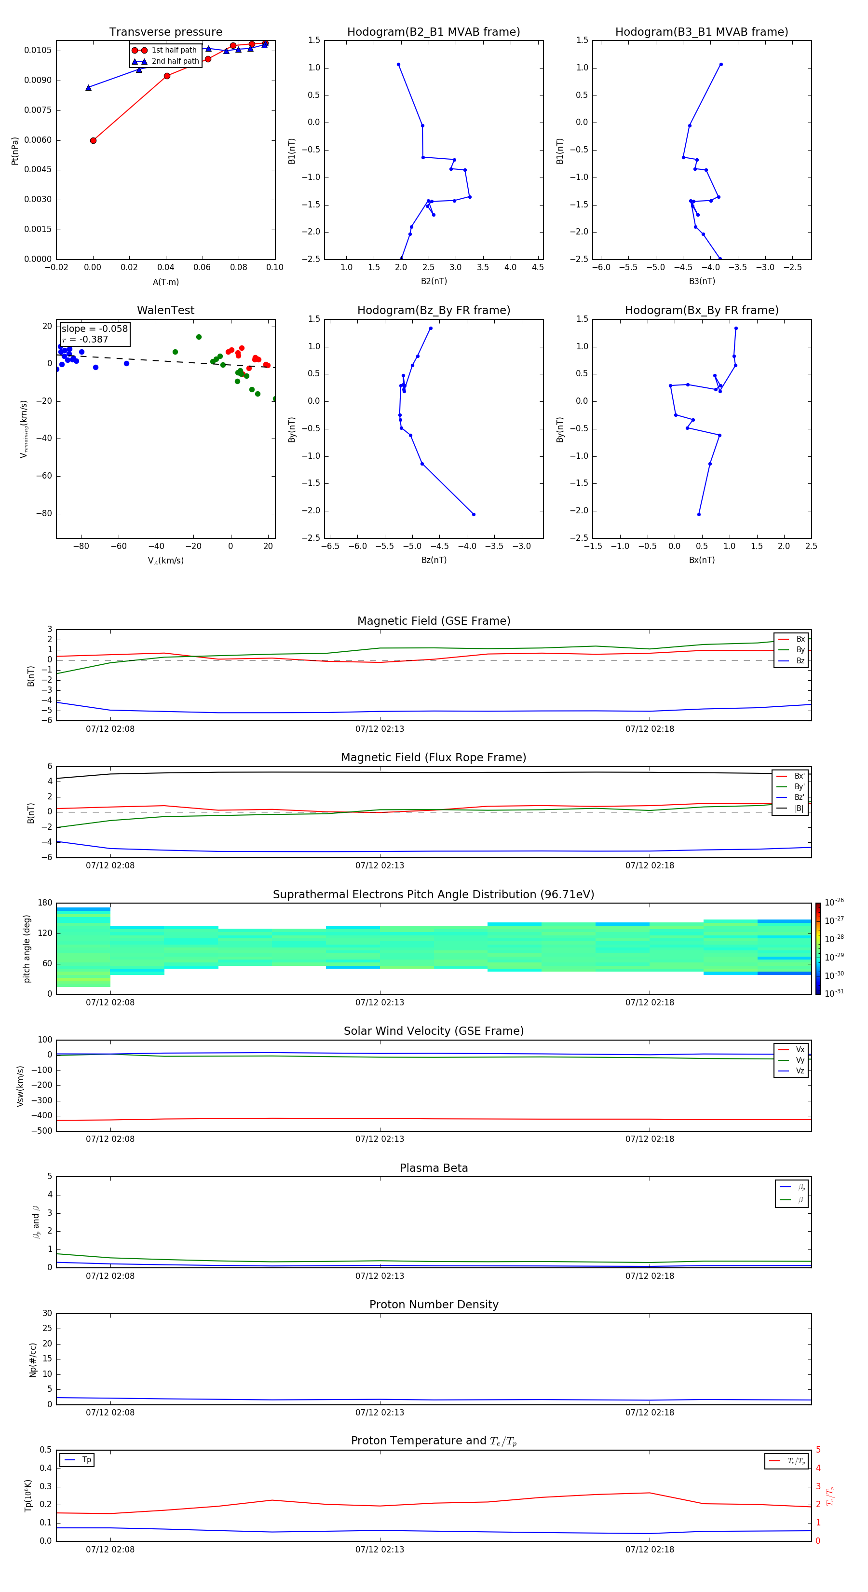Click the "Vsw(km/s)" axis label
868x1592 pixels.
(20, 1086)
